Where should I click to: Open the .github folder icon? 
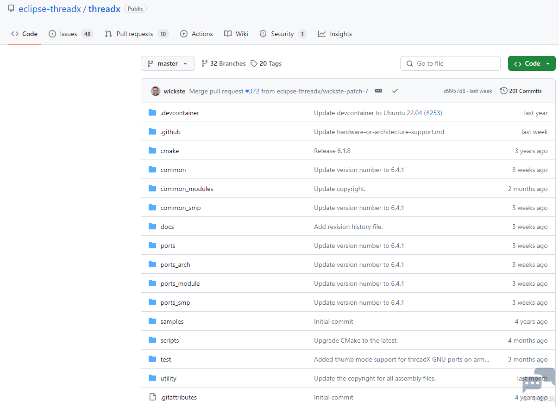click(x=152, y=132)
